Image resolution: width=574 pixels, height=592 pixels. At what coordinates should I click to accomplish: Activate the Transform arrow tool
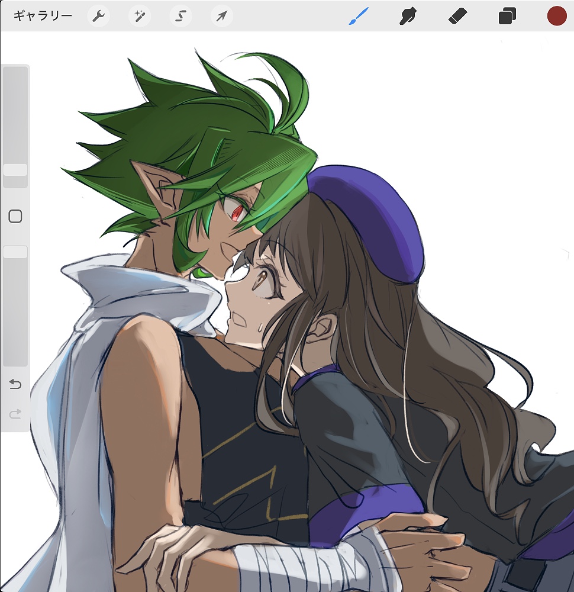coord(221,16)
